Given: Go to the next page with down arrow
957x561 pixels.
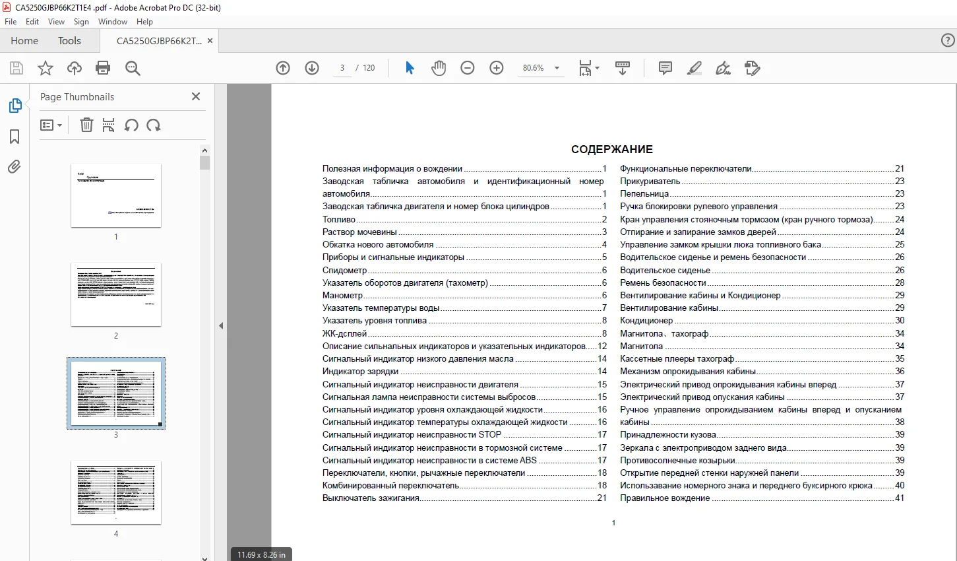Looking at the screenshot, I should [x=312, y=68].
